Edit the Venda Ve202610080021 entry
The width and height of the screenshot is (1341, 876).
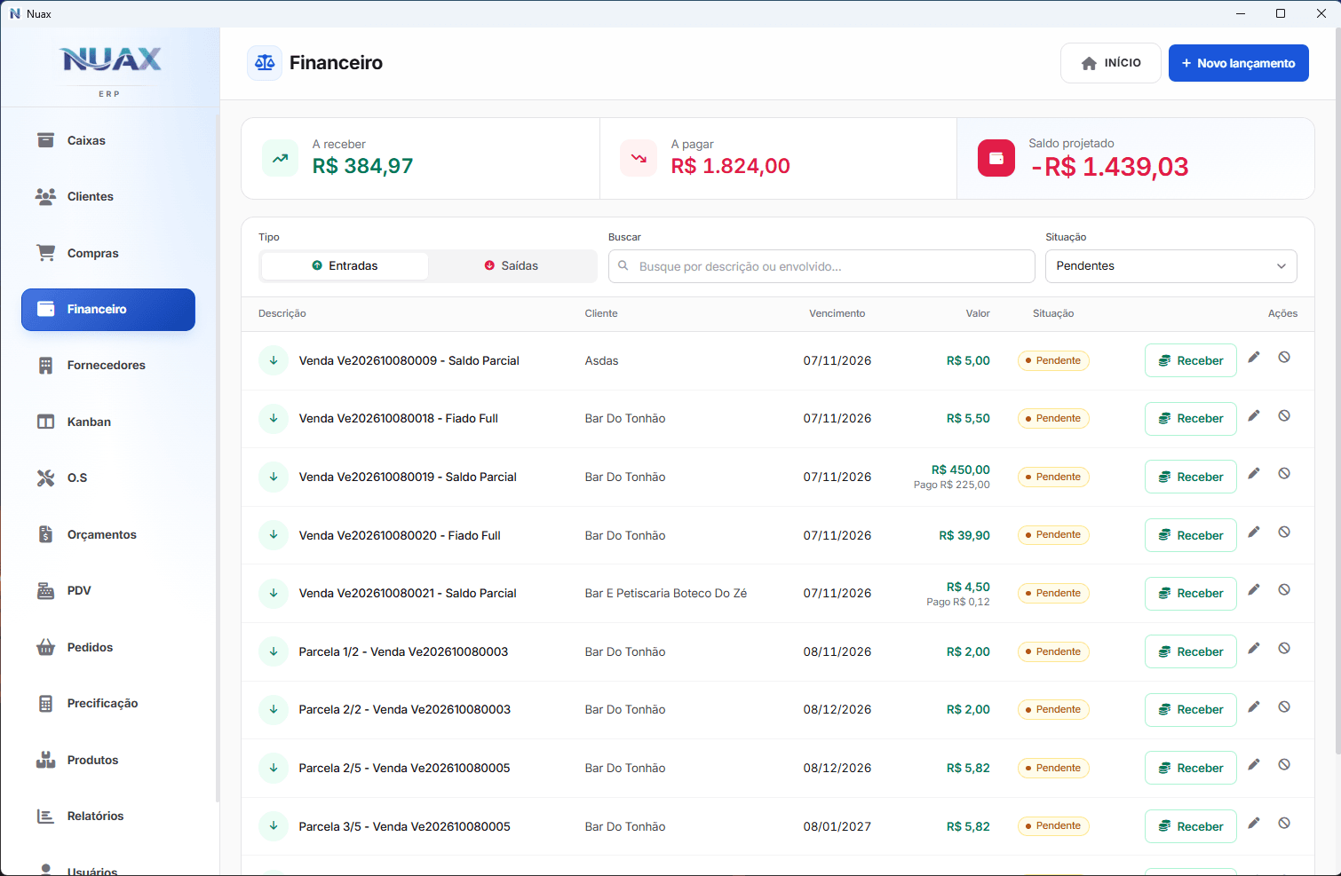pos(1254,589)
